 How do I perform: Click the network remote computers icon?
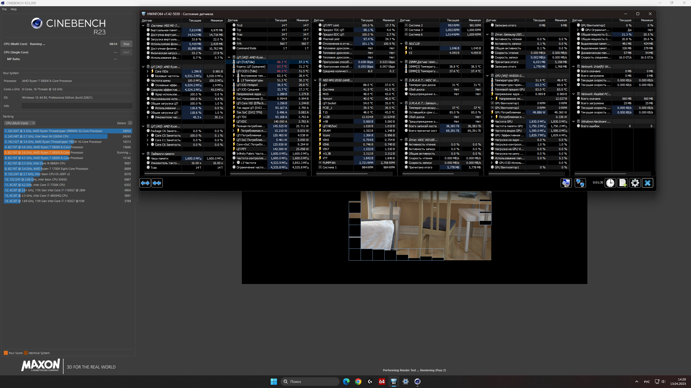[580, 183]
